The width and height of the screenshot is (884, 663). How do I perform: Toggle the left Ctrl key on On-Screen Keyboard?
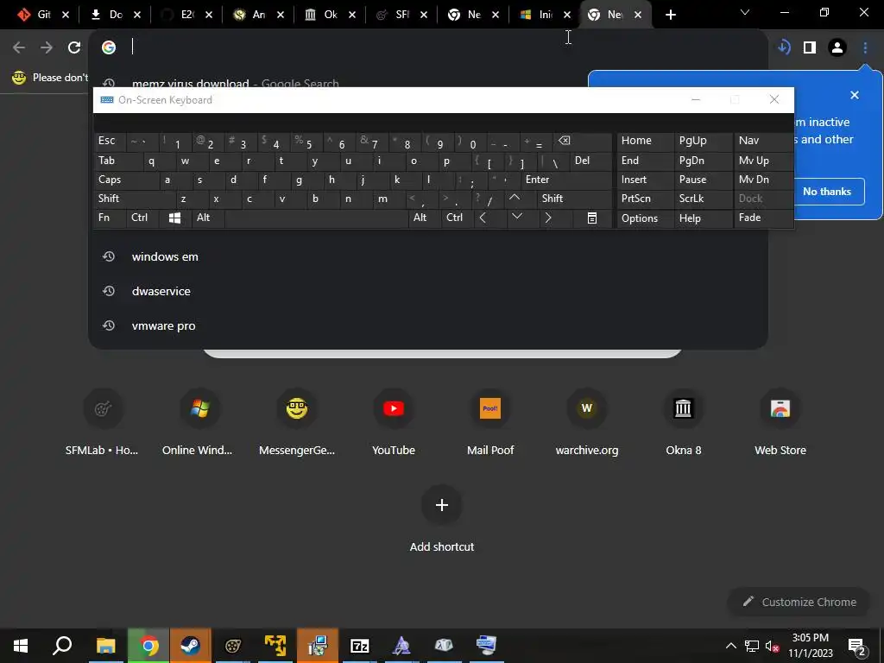[x=142, y=218]
